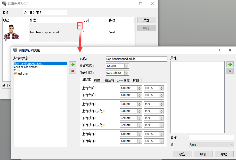Click the 排位 column header

[55, 20]
